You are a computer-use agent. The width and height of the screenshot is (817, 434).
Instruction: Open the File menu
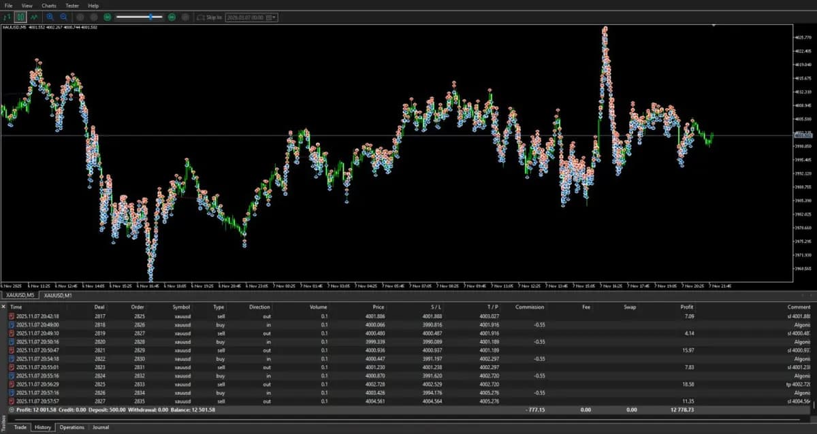(x=8, y=5)
